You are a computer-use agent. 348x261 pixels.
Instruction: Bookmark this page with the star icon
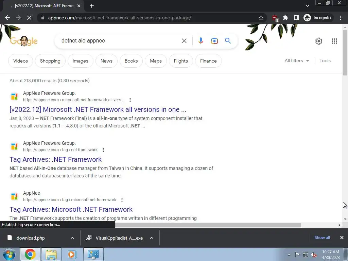pos(261,18)
